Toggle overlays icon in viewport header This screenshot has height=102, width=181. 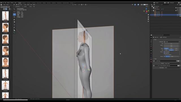138,5
